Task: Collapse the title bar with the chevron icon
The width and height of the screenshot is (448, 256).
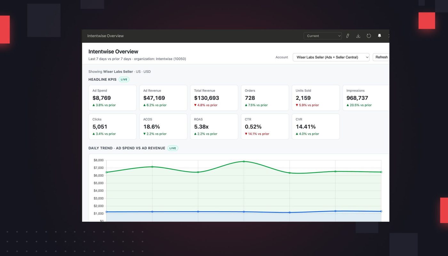Action: (388, 36)
